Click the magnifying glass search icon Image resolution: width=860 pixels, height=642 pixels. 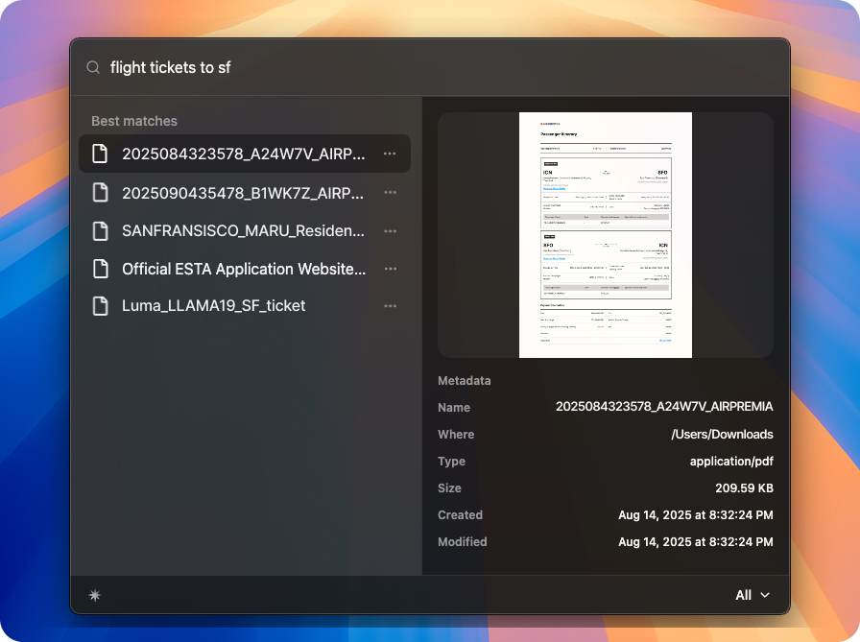(92, 67)
